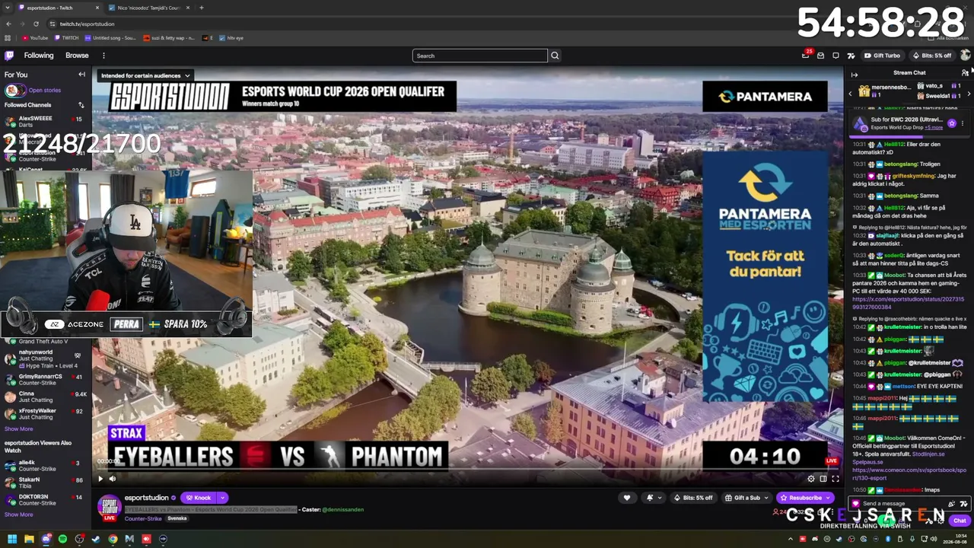The image size is (974, 548).
Task: Go to the Twitch home logo
Action: [9, 56]
